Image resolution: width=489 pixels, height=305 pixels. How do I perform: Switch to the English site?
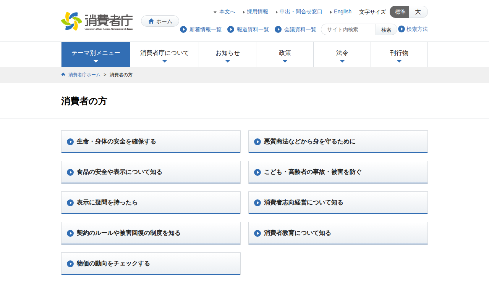[x=343, y=12]
